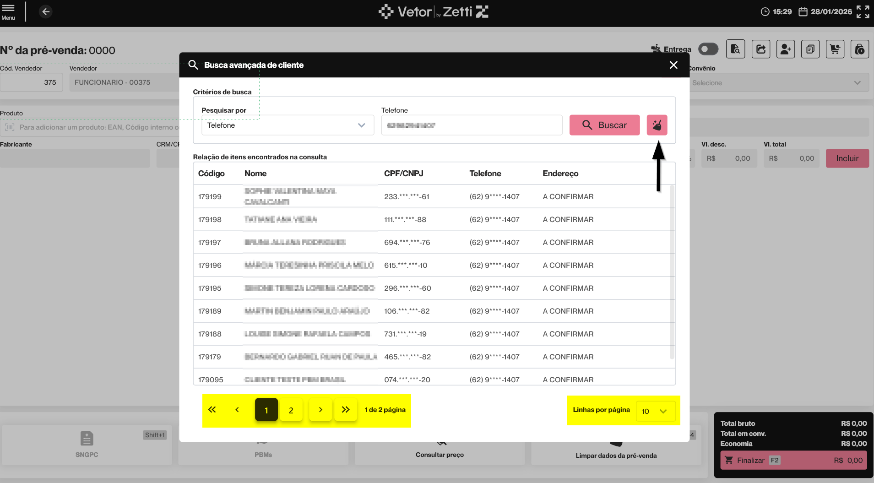Click the shopping cart icon in toolbar
The image size is (874, 483).
pos(835,49)
